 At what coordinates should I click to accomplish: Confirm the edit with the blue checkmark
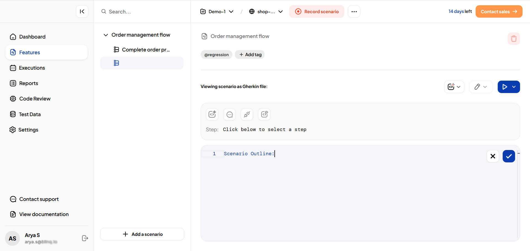[508, 156]
